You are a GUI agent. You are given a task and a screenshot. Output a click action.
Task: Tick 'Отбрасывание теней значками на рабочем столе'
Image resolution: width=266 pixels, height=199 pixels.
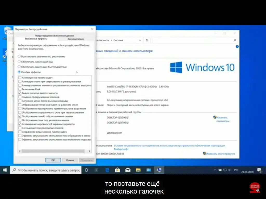tap(20, 105)
